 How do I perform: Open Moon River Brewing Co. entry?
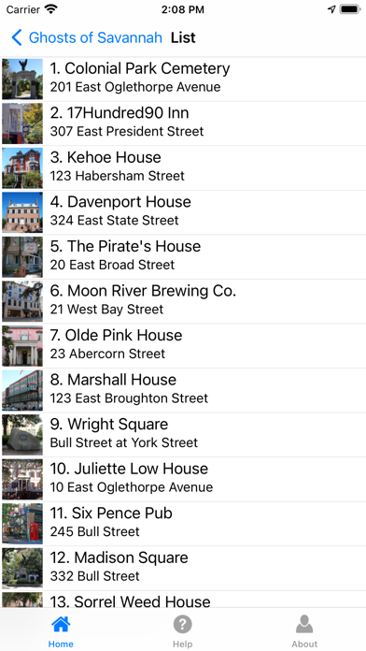coord(183,301)
